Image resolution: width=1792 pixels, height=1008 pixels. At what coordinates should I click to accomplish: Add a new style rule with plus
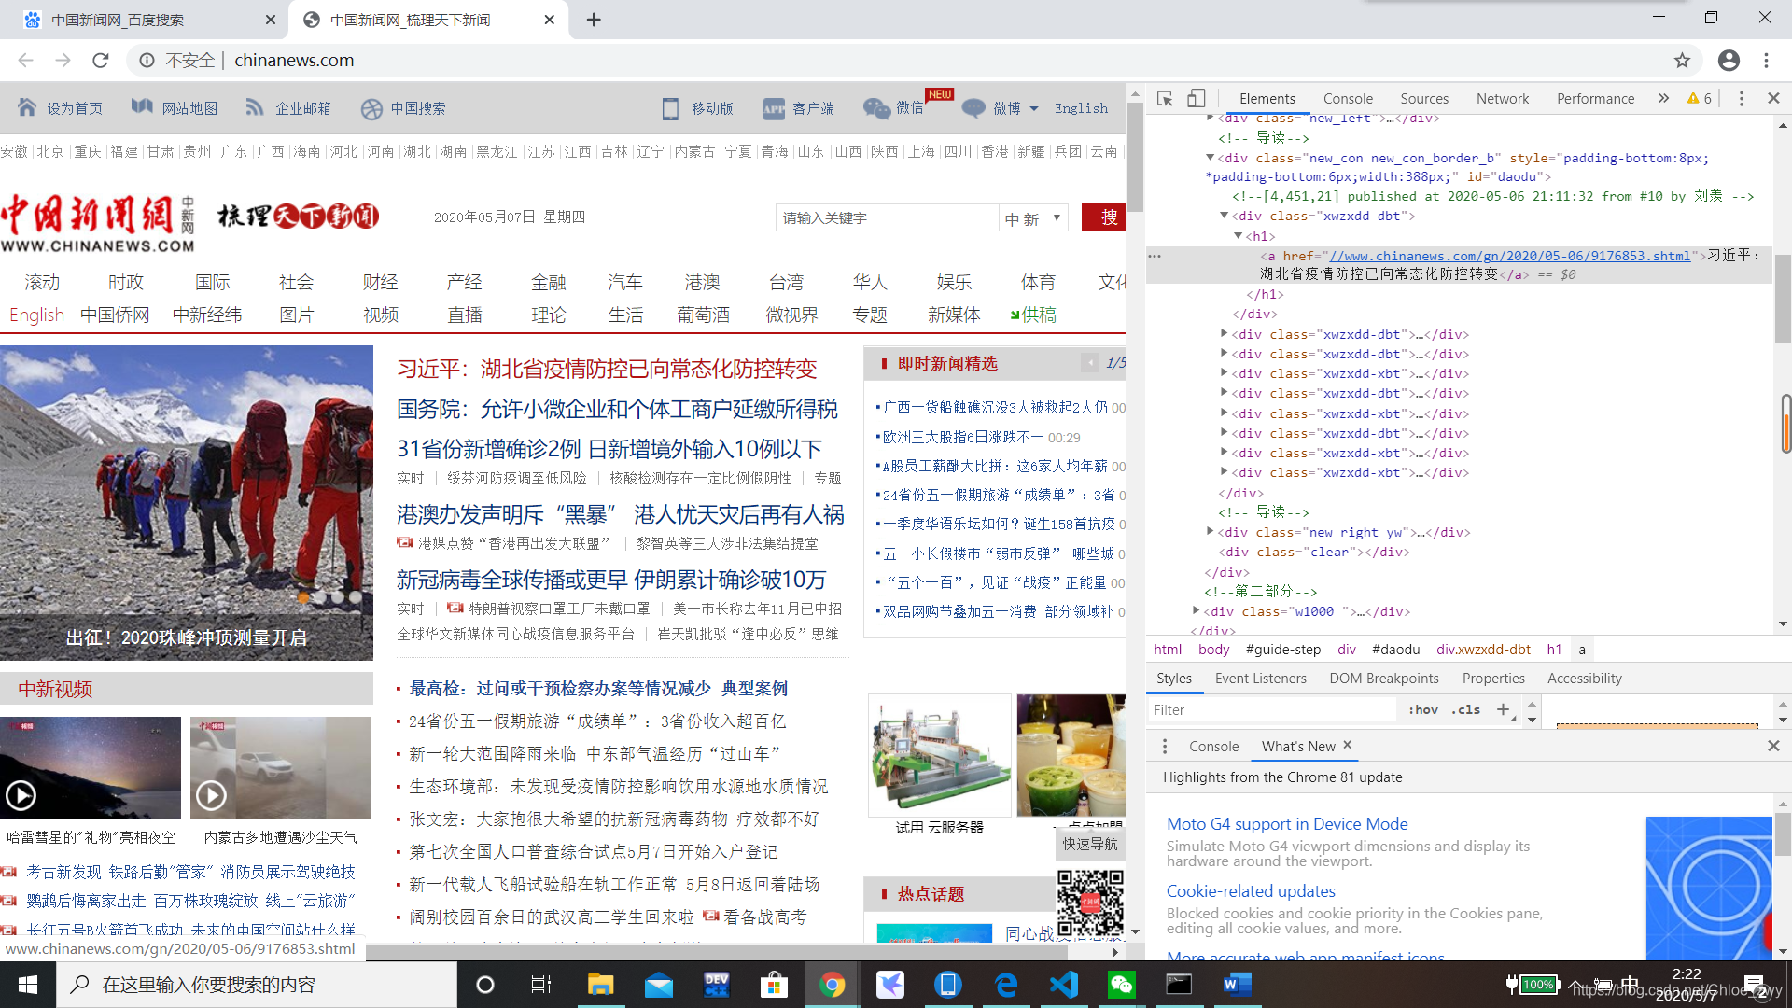1503,709
